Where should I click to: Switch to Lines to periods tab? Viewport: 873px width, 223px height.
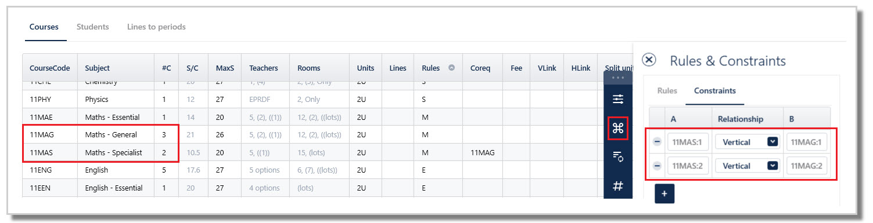156,27
